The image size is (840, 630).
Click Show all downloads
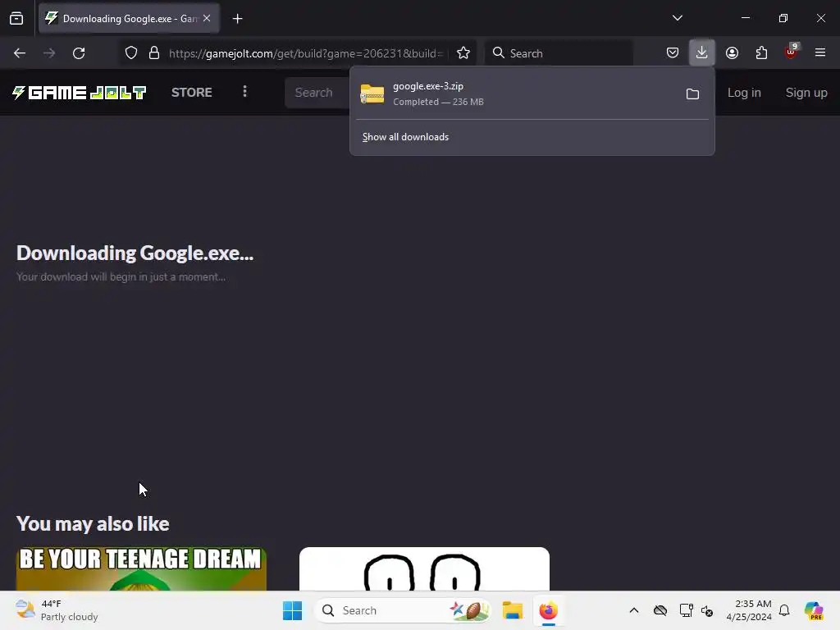coord(405,137)
